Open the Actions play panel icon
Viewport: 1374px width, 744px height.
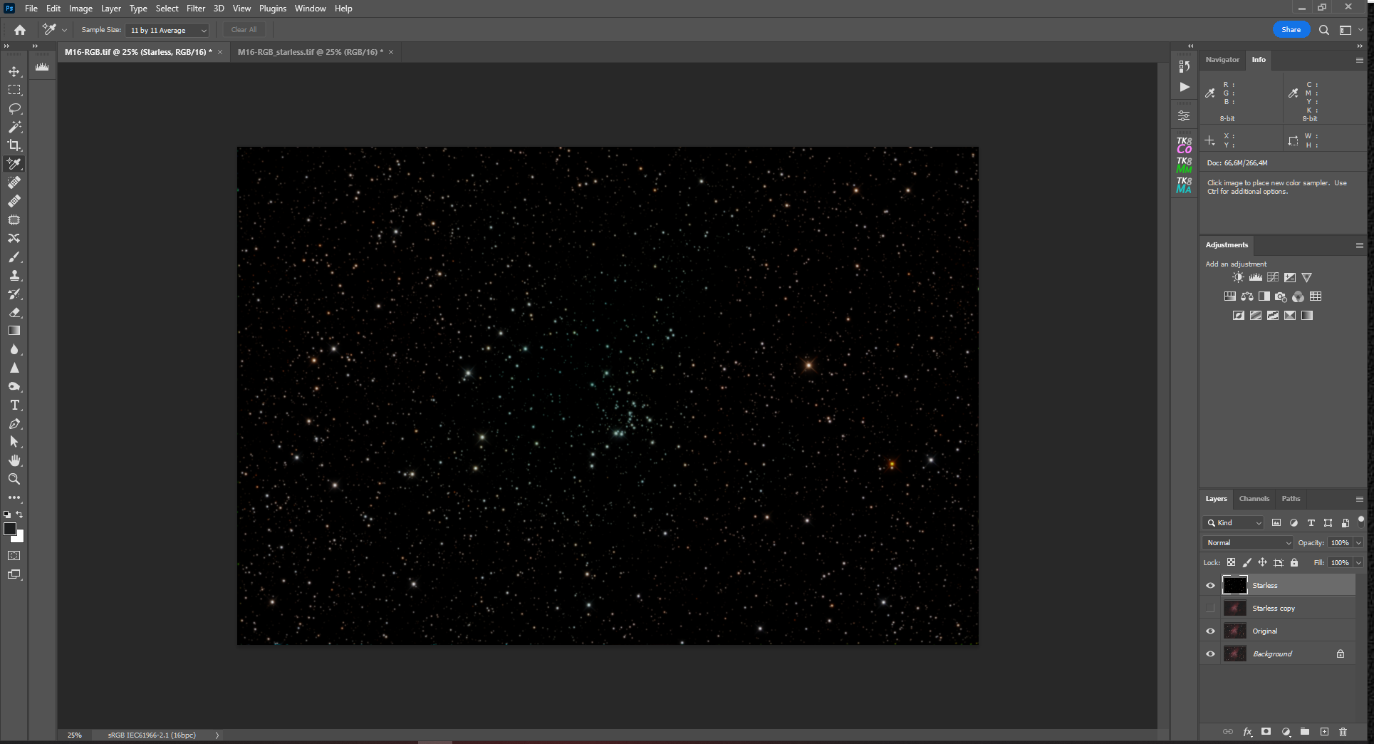click(1184, 87)
